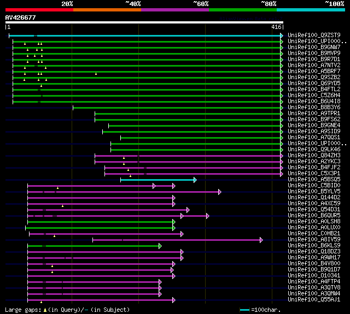The width and height of the screenshot is (350, 314).
Task: Click the purple arrowhead ending A3QTV8 alignment
Action: (160, 288)
